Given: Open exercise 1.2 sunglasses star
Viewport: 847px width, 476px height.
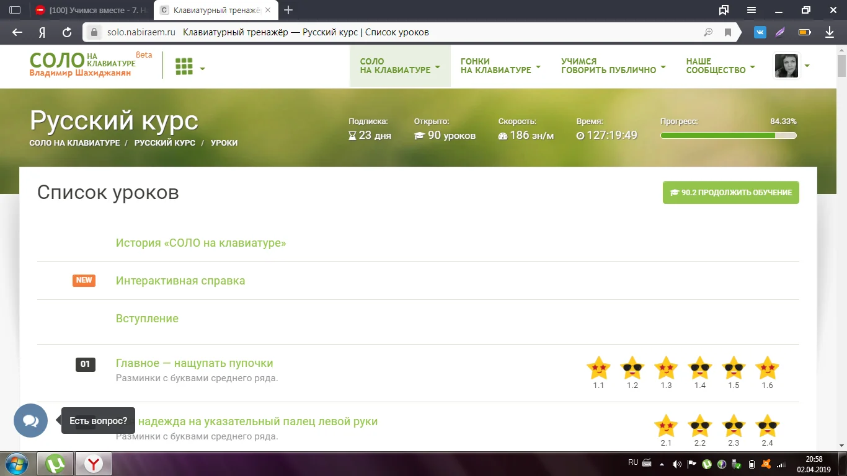Looking at the screenshot, I should click(632, 368).
